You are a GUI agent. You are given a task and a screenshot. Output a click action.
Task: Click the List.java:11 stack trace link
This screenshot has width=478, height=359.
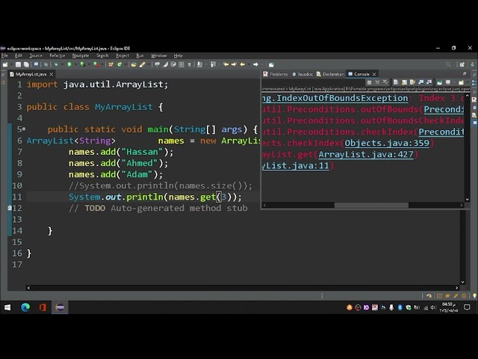point(296,166)
